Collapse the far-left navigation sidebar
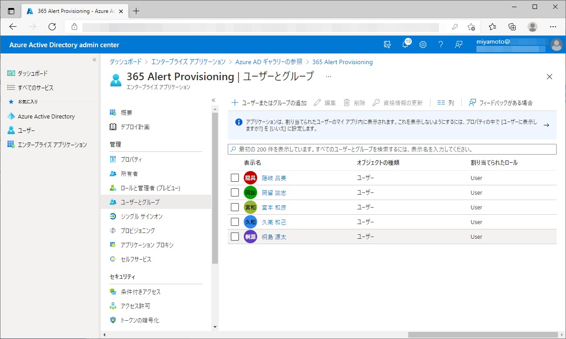Viewport: 566px width, 339px height. click(94, 60)
